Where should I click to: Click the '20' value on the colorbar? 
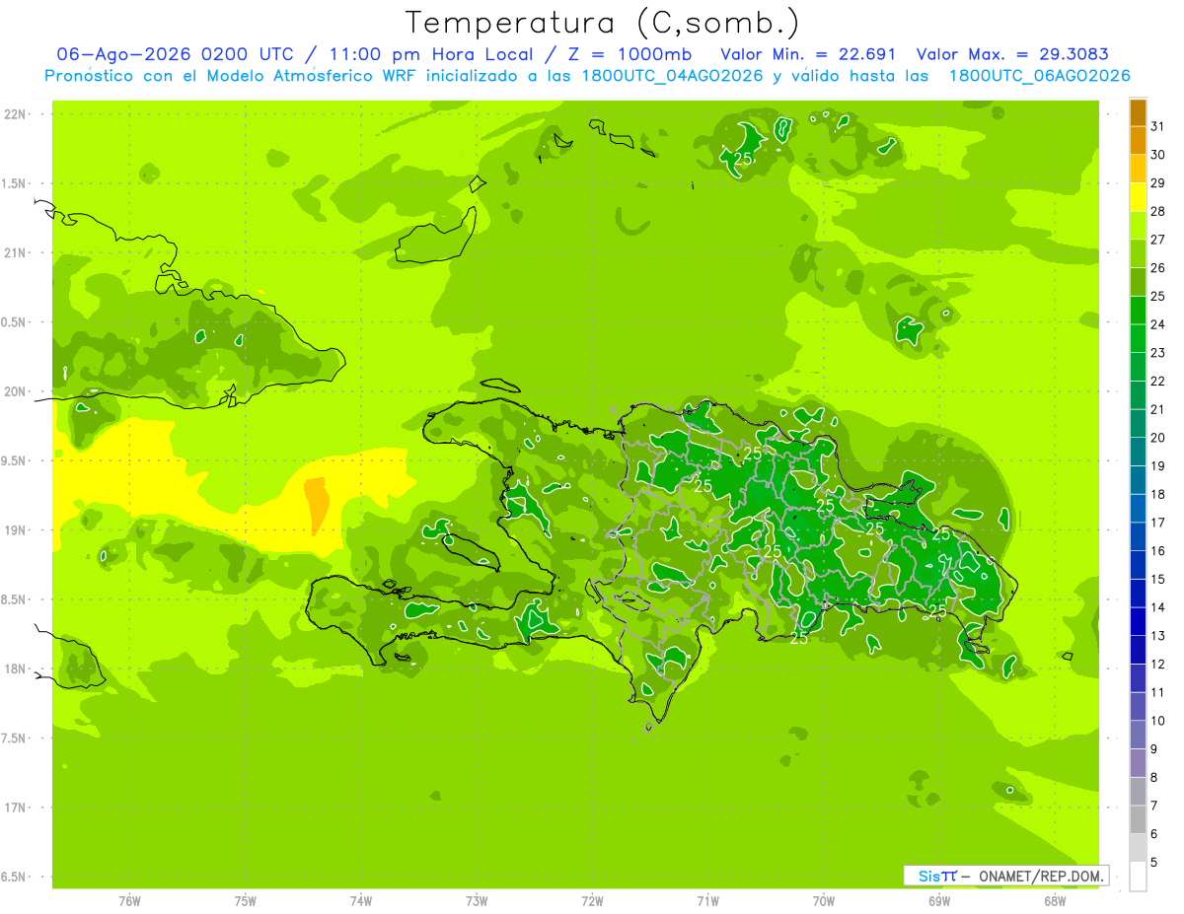[x=1158, y=438]
